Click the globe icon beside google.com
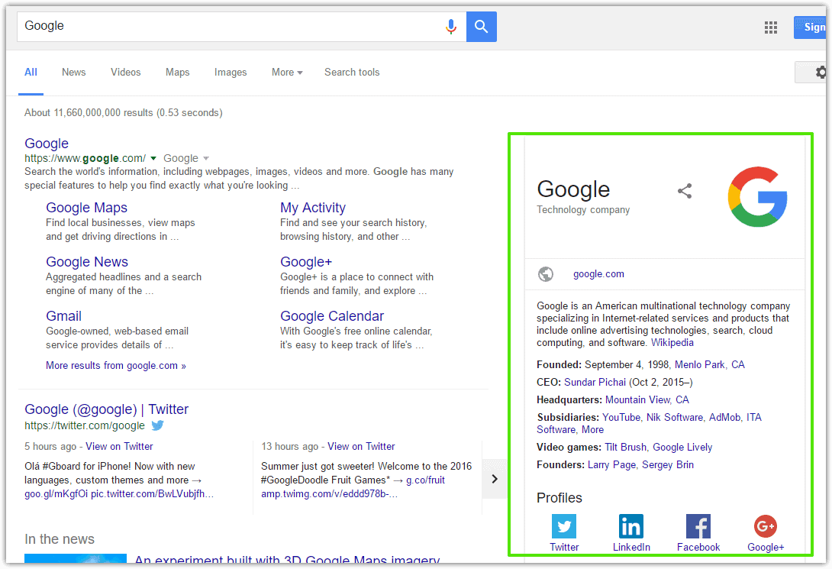This screenshot has width=832, height=569. [546, 273]
